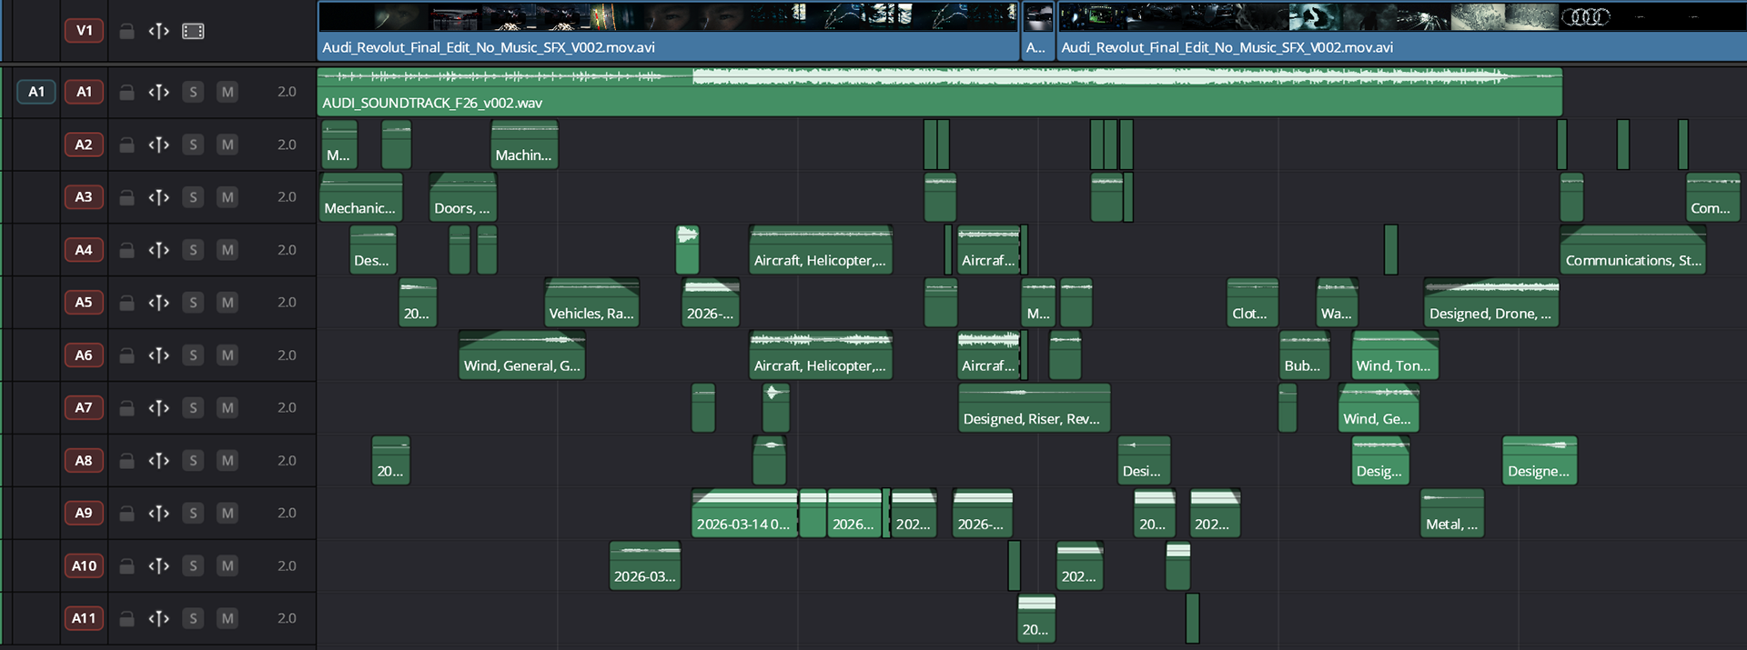This screenshot has height=650, width=1747.
Task: Select the Wind, Ton... clip on A6
Action: [x=1395, y=355]
